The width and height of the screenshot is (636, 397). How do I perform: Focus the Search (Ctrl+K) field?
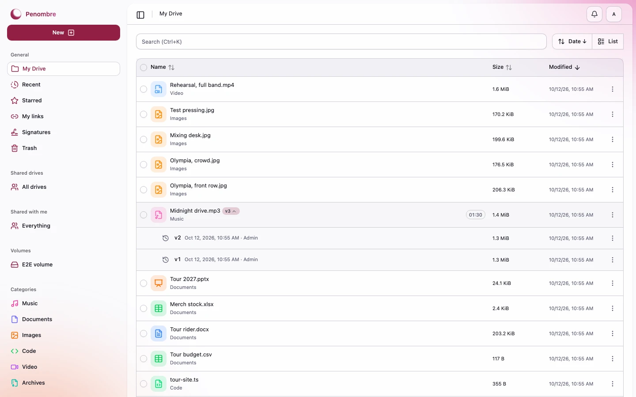(341, 41)
